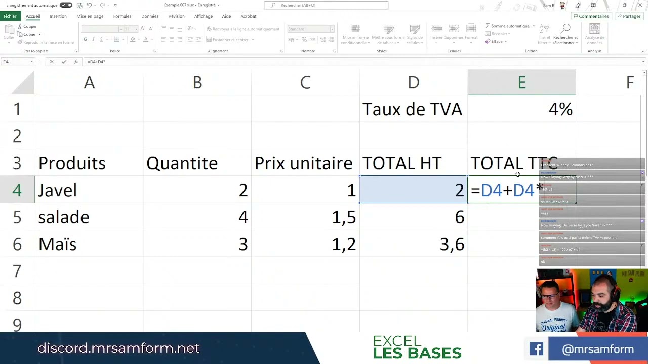Collapse the ribbon with the chevron
The width and height of the screenshot is (648, 364).
(x=643, y=51)
